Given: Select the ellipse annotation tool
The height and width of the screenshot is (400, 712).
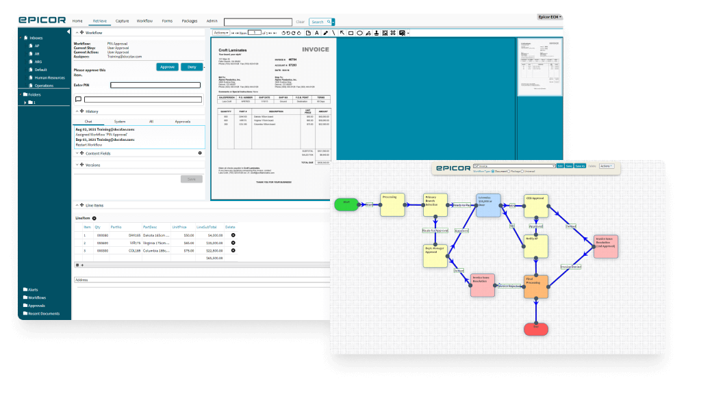Looking at the screenshot, I should click(358, 32).
